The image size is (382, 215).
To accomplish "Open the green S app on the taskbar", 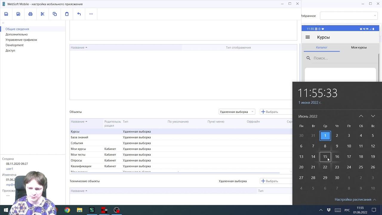I will coord(92,210).
